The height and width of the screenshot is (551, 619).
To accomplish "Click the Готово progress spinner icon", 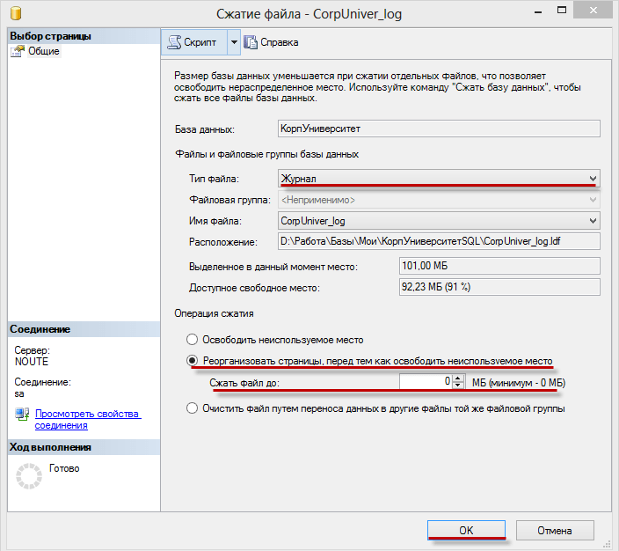I will (x=29, y=476).
